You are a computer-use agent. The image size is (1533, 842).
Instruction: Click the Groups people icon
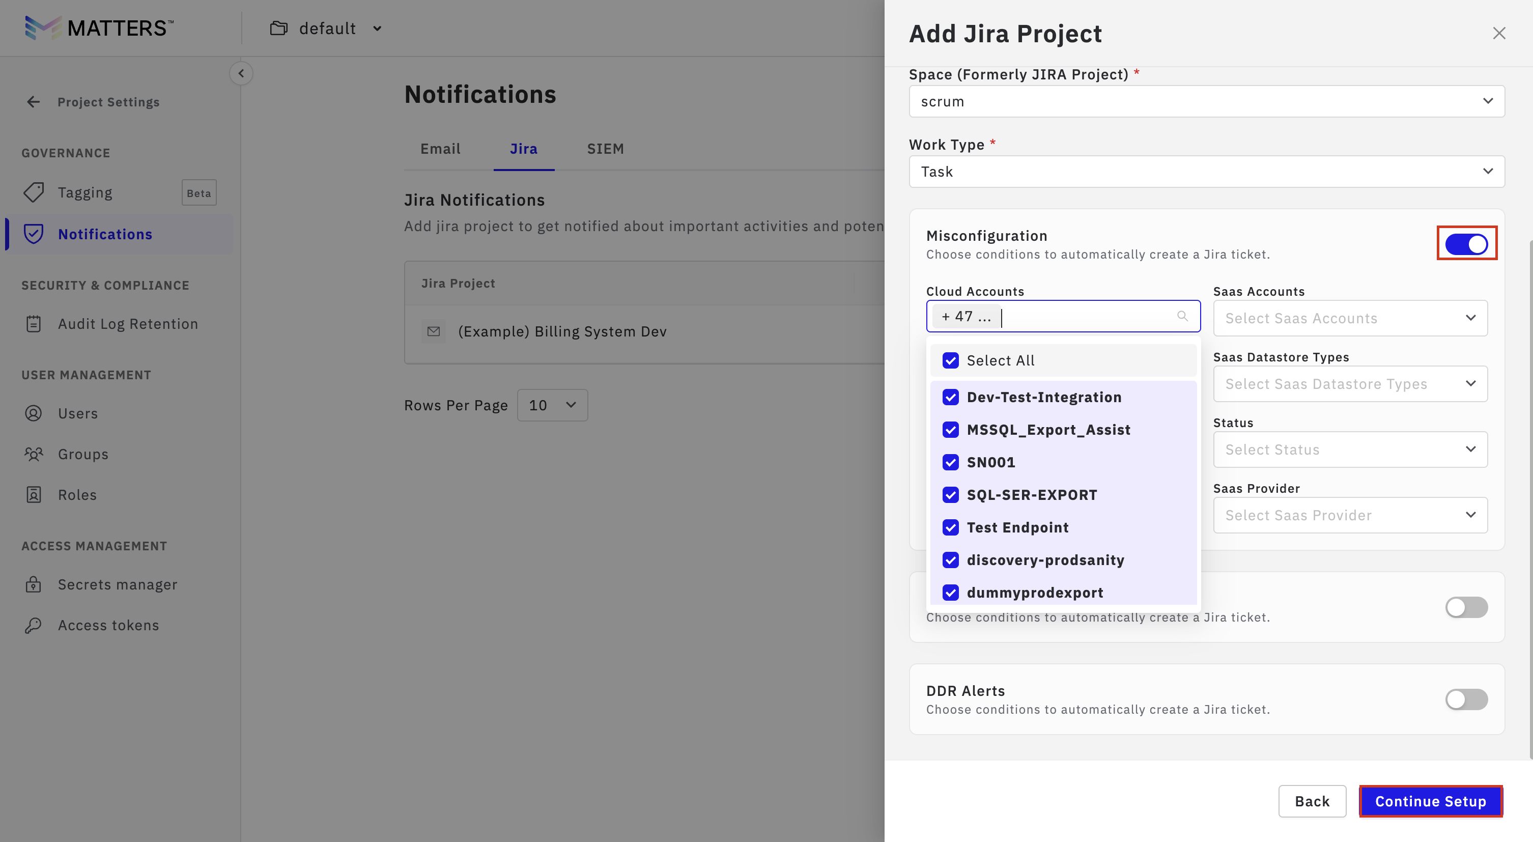coord(34,454)
